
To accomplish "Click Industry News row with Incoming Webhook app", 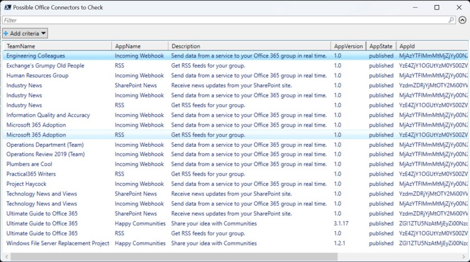I will pyautogui.click(x=236, y=95).
